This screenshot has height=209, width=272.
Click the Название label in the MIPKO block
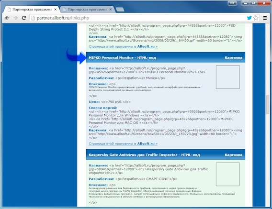98,68
